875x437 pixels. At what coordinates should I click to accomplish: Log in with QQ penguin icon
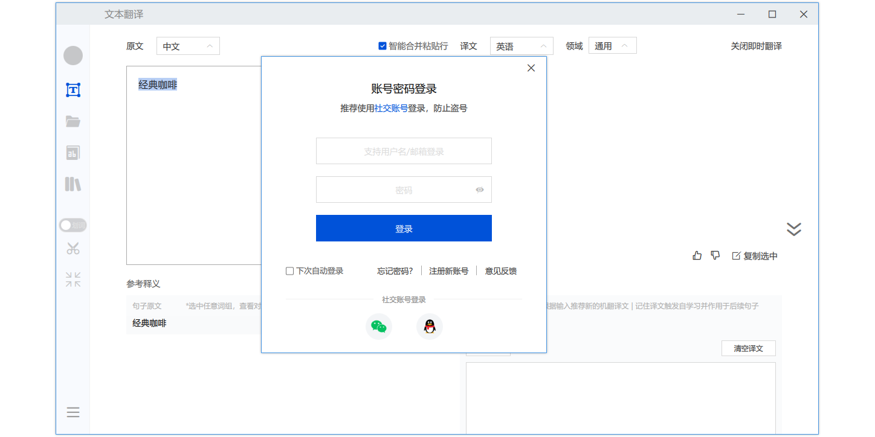(430, 327)
